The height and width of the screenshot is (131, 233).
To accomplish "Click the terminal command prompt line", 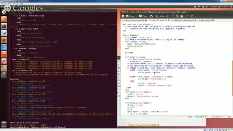I will coord(39,127).
